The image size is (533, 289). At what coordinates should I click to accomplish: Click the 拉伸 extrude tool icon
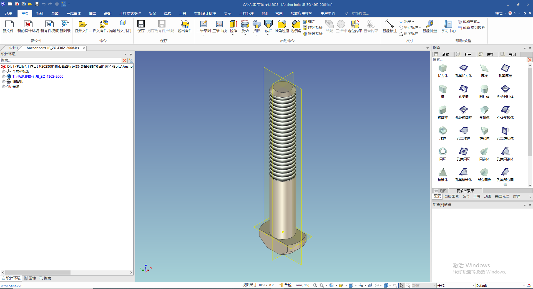pyautogui.click(x=233, y=25)
